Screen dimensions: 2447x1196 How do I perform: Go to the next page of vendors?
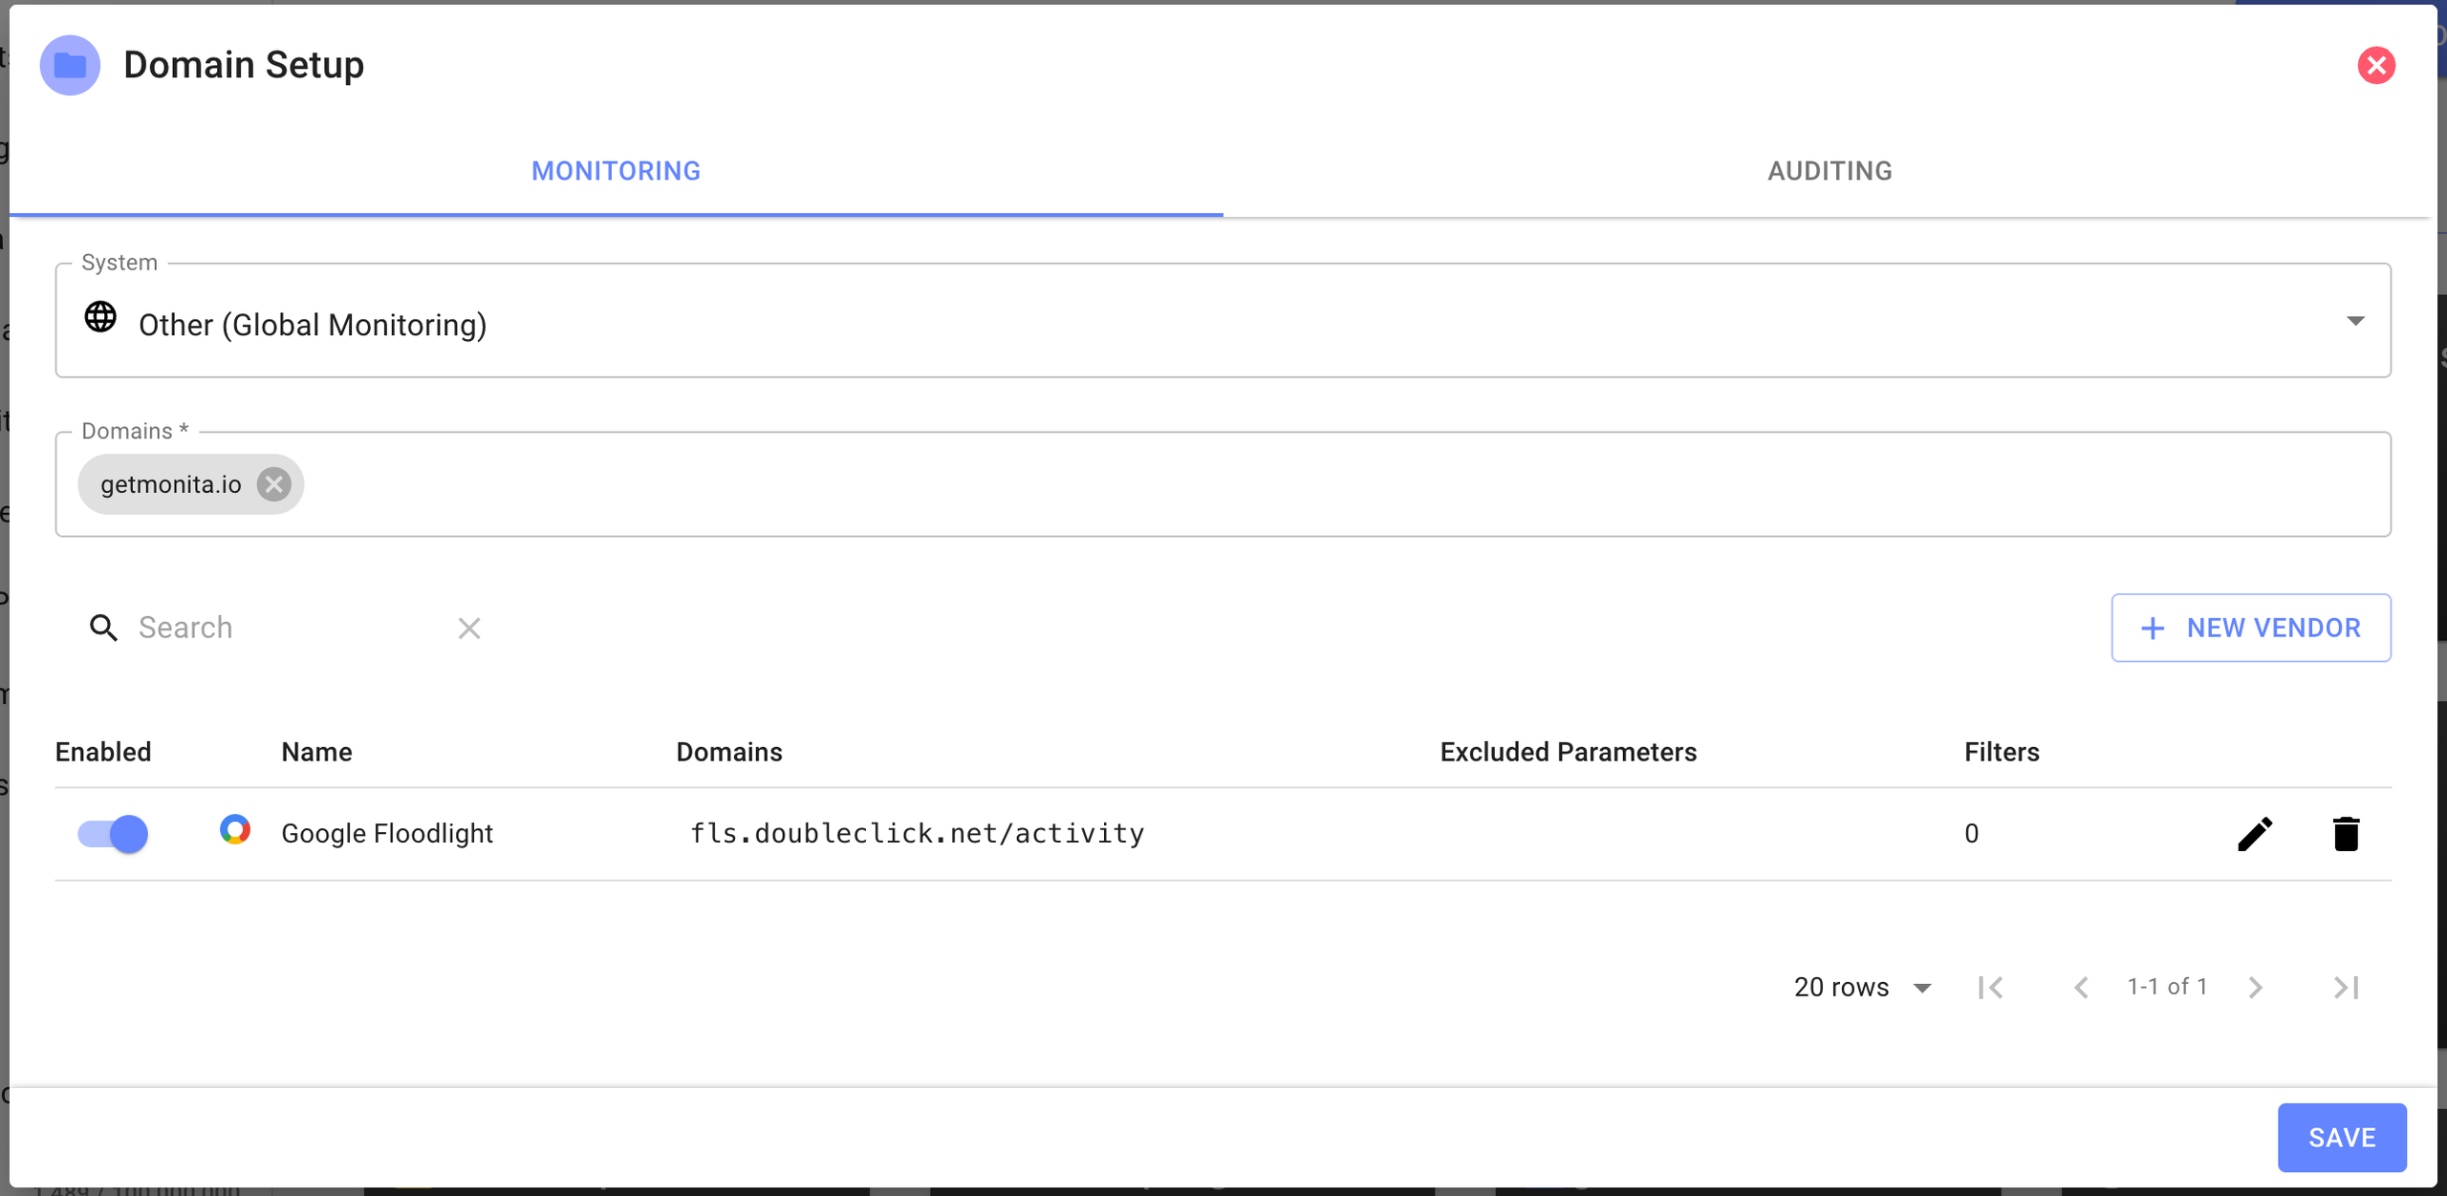2256,987
